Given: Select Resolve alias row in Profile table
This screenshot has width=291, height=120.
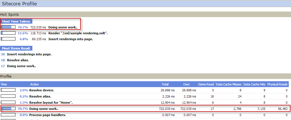Looking at the screenshot, I should click(x=144, y=96).
